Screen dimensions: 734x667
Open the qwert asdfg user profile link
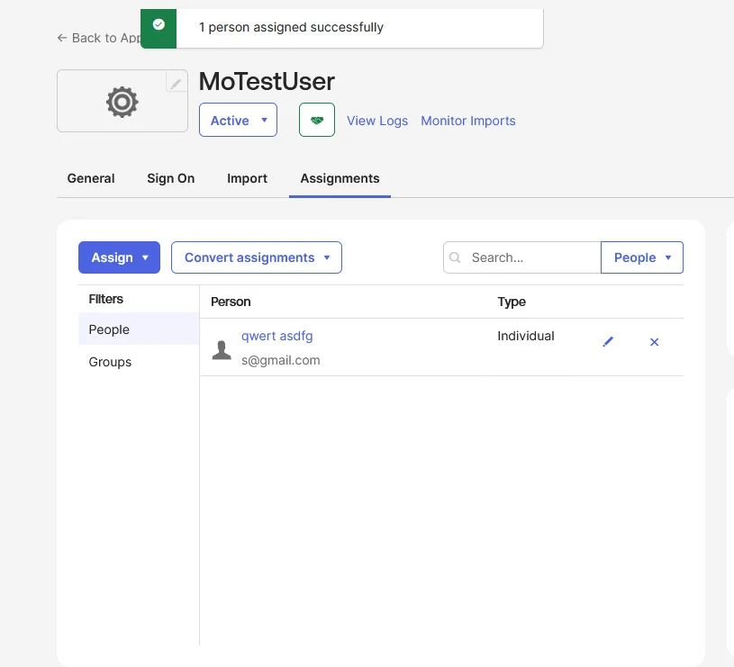(276, 335)
